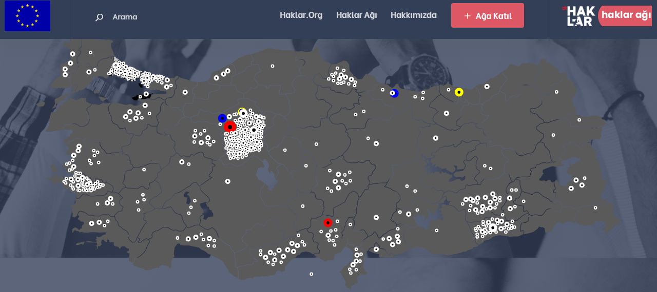The image size is (657, 292).
Task: Click the isolated white marker below the southern coast
Action: click(312, 274)
